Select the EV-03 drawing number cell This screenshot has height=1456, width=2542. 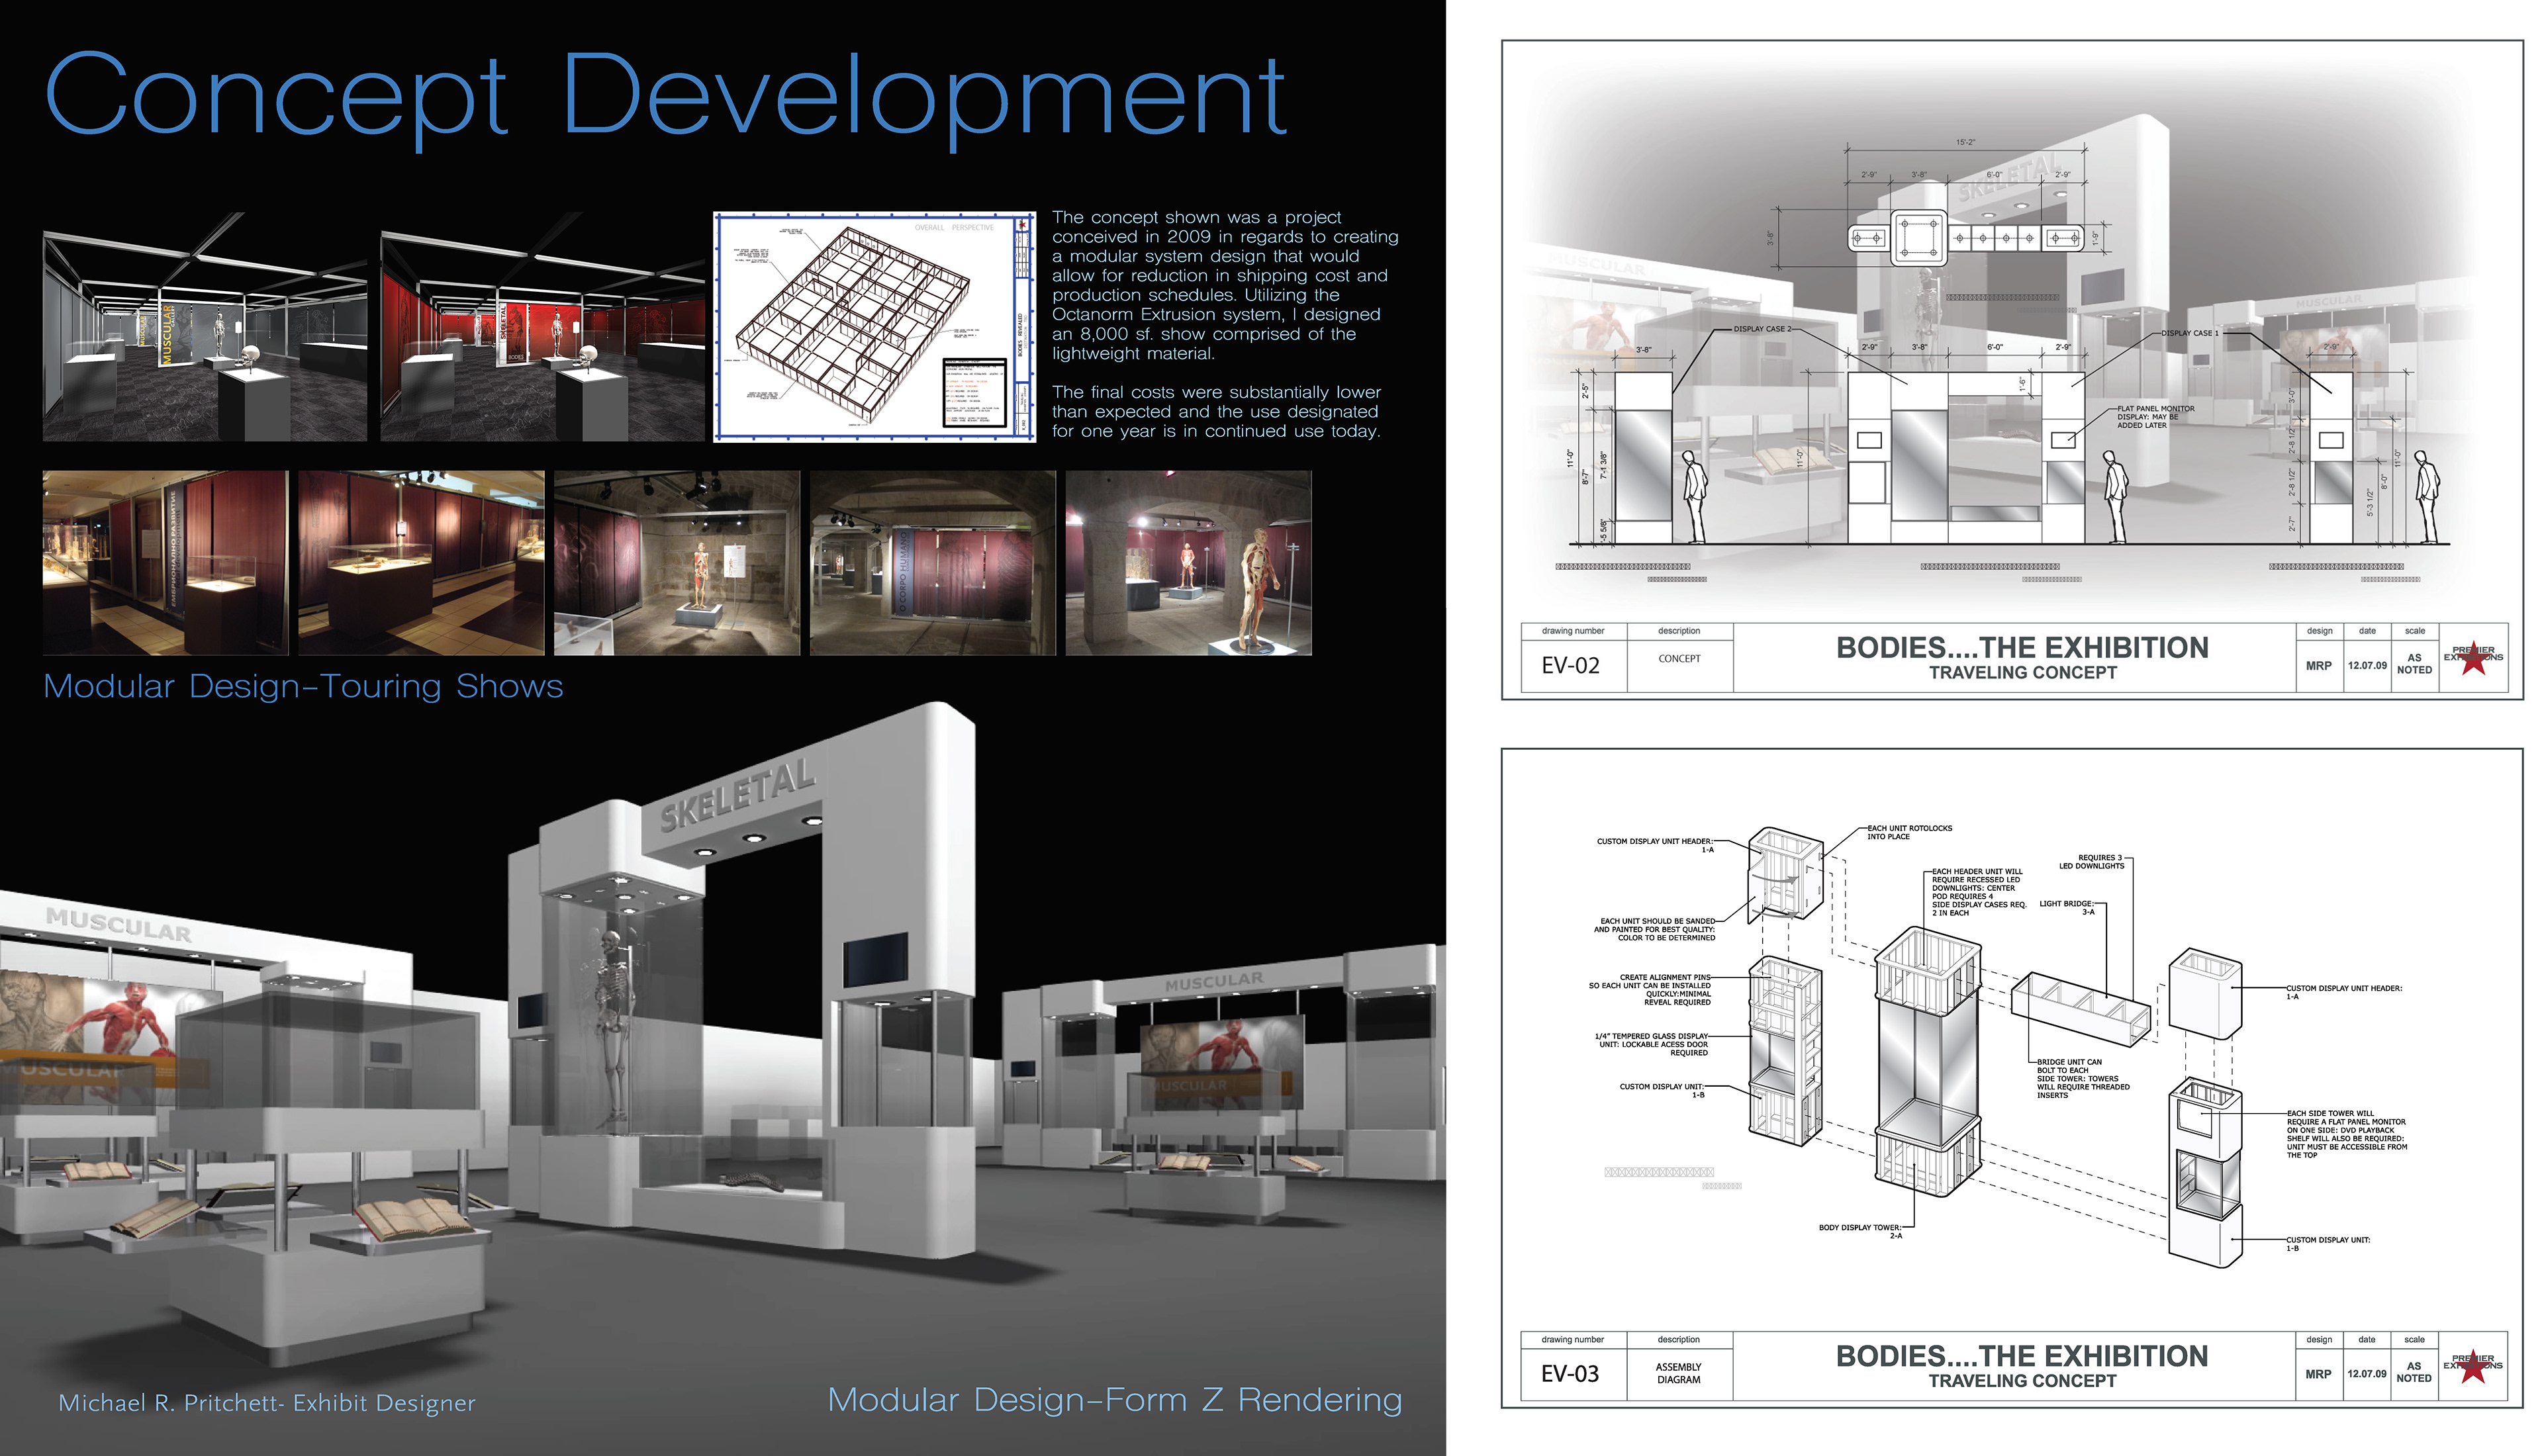pos(1570,1374)
